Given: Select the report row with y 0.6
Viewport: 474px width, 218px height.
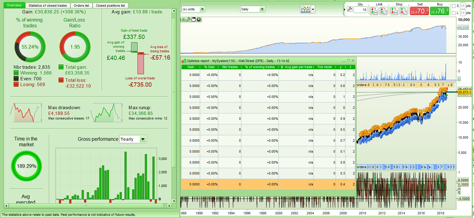Looking at the screenshot, I should click(x=268, y=86).
